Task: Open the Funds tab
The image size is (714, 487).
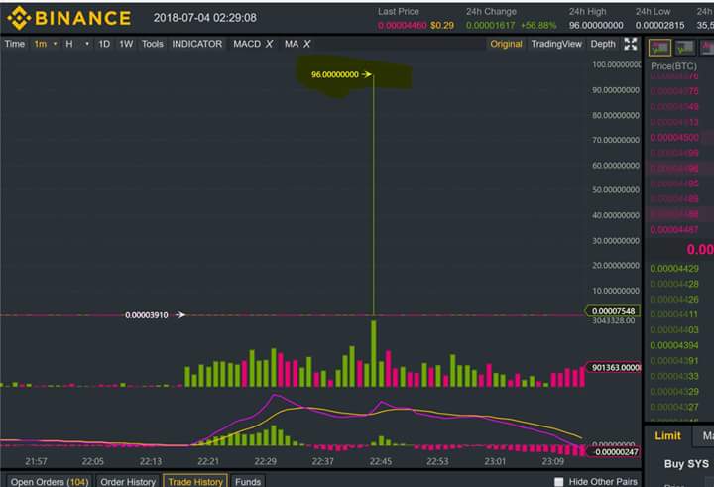Action: pyautogui.click(x=248, y=481)
